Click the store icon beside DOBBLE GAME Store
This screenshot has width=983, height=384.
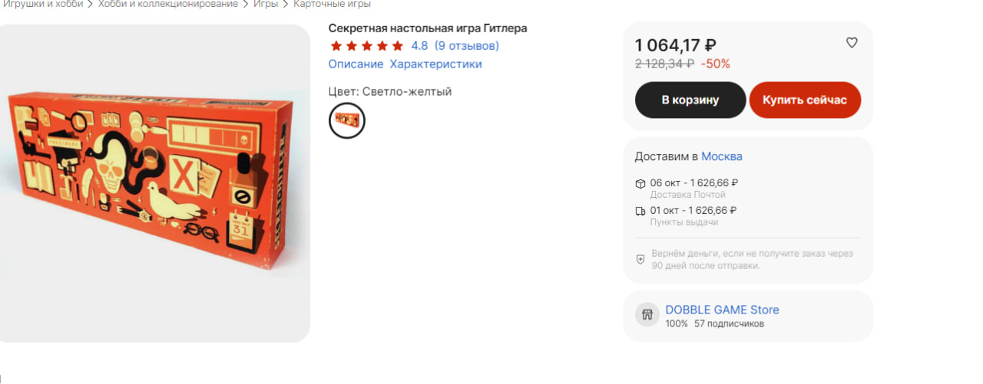coord(647,315)
